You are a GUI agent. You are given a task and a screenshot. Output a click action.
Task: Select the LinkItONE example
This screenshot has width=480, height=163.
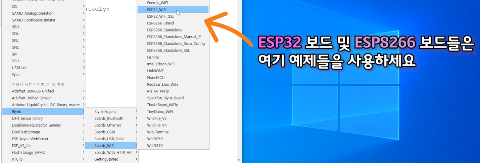click(x=173, y=71)
